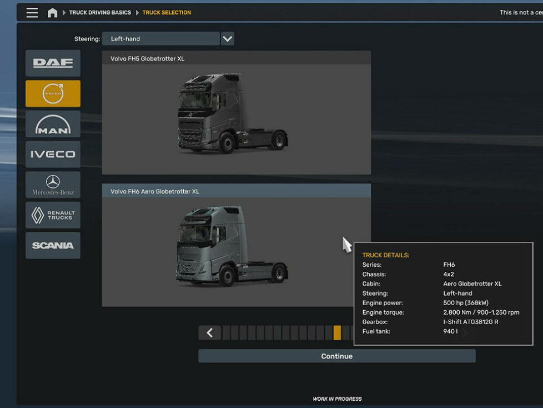This screenshot has height=408, width=543.
Task: Click the Truck Selection breadcrumb
Action: click(x=167, y=12)
